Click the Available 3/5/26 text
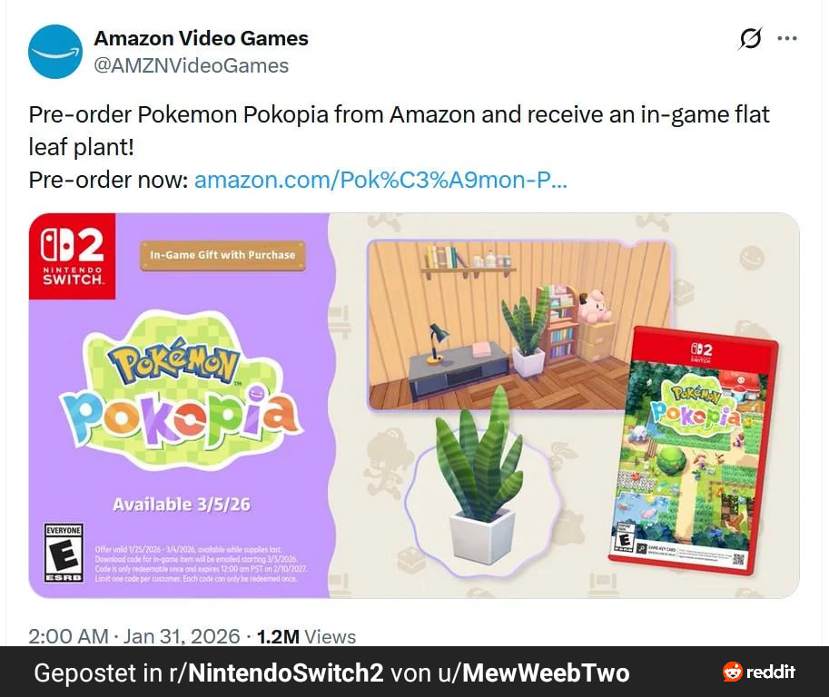 (182, 505)
